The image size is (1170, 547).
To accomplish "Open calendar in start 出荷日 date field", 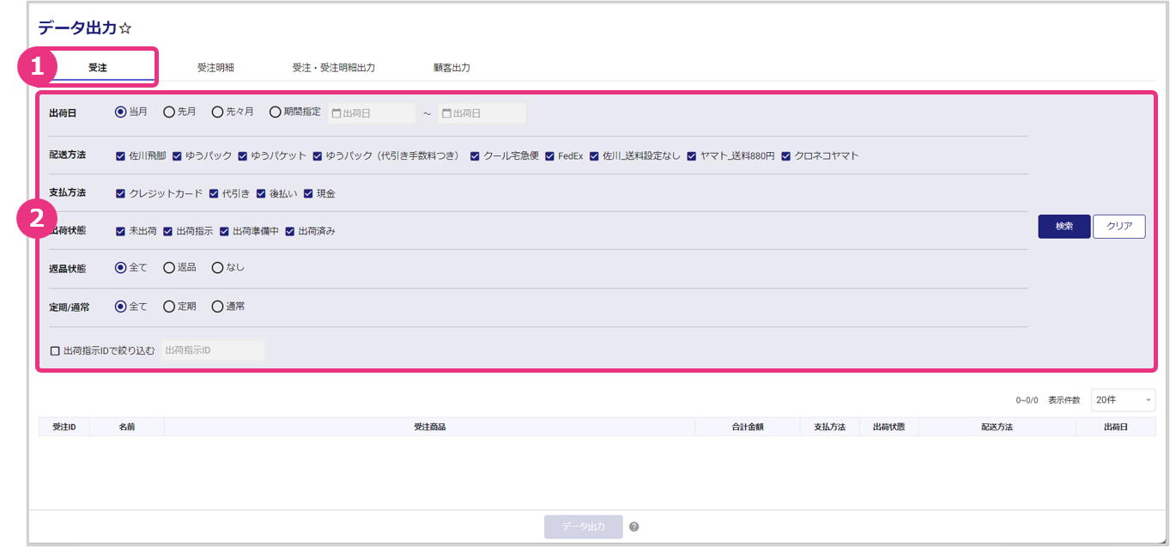I will click(x=336, y=113).
